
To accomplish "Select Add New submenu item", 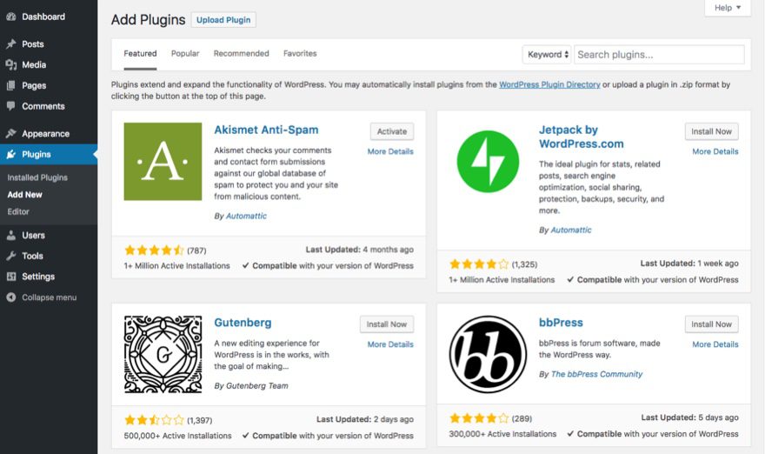I will tap(25, 195).
